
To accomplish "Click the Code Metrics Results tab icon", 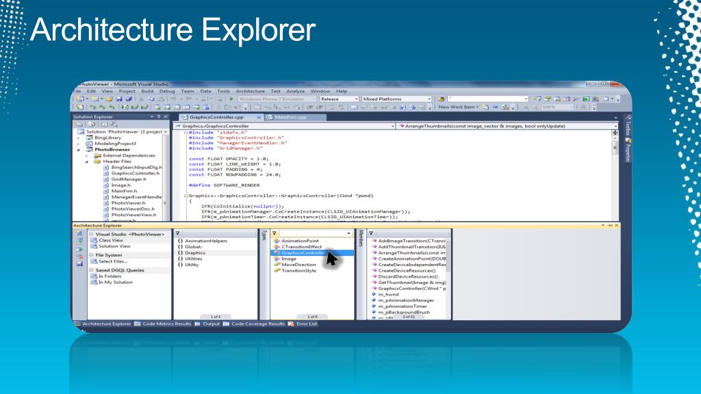I will click(137, 324).
